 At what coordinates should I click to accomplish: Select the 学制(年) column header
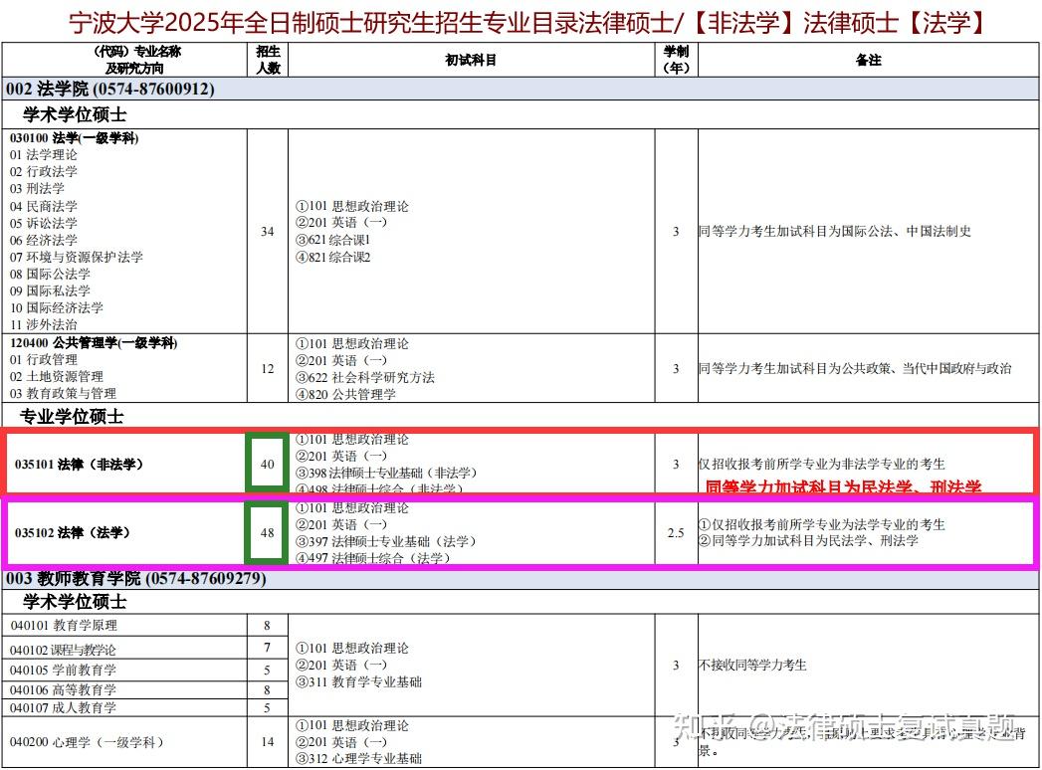point(677,60)
